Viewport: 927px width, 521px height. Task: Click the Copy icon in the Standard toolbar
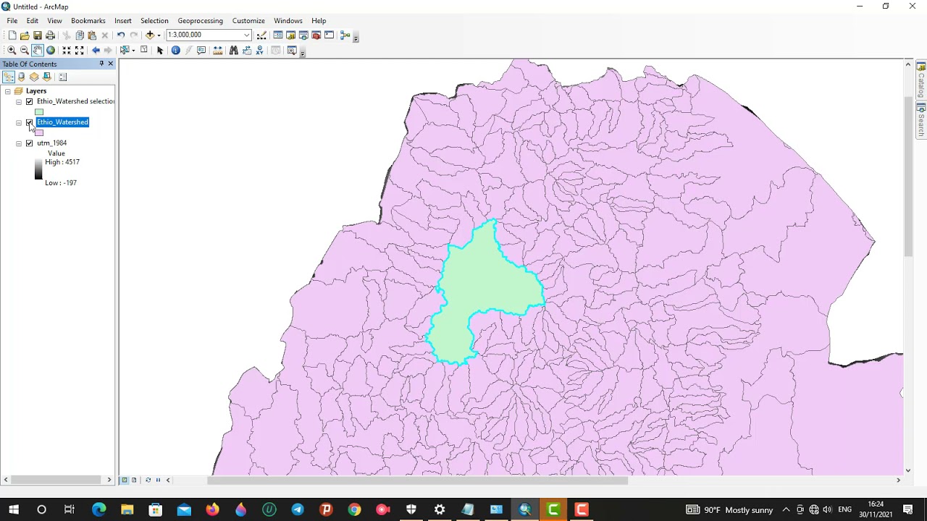80,35
